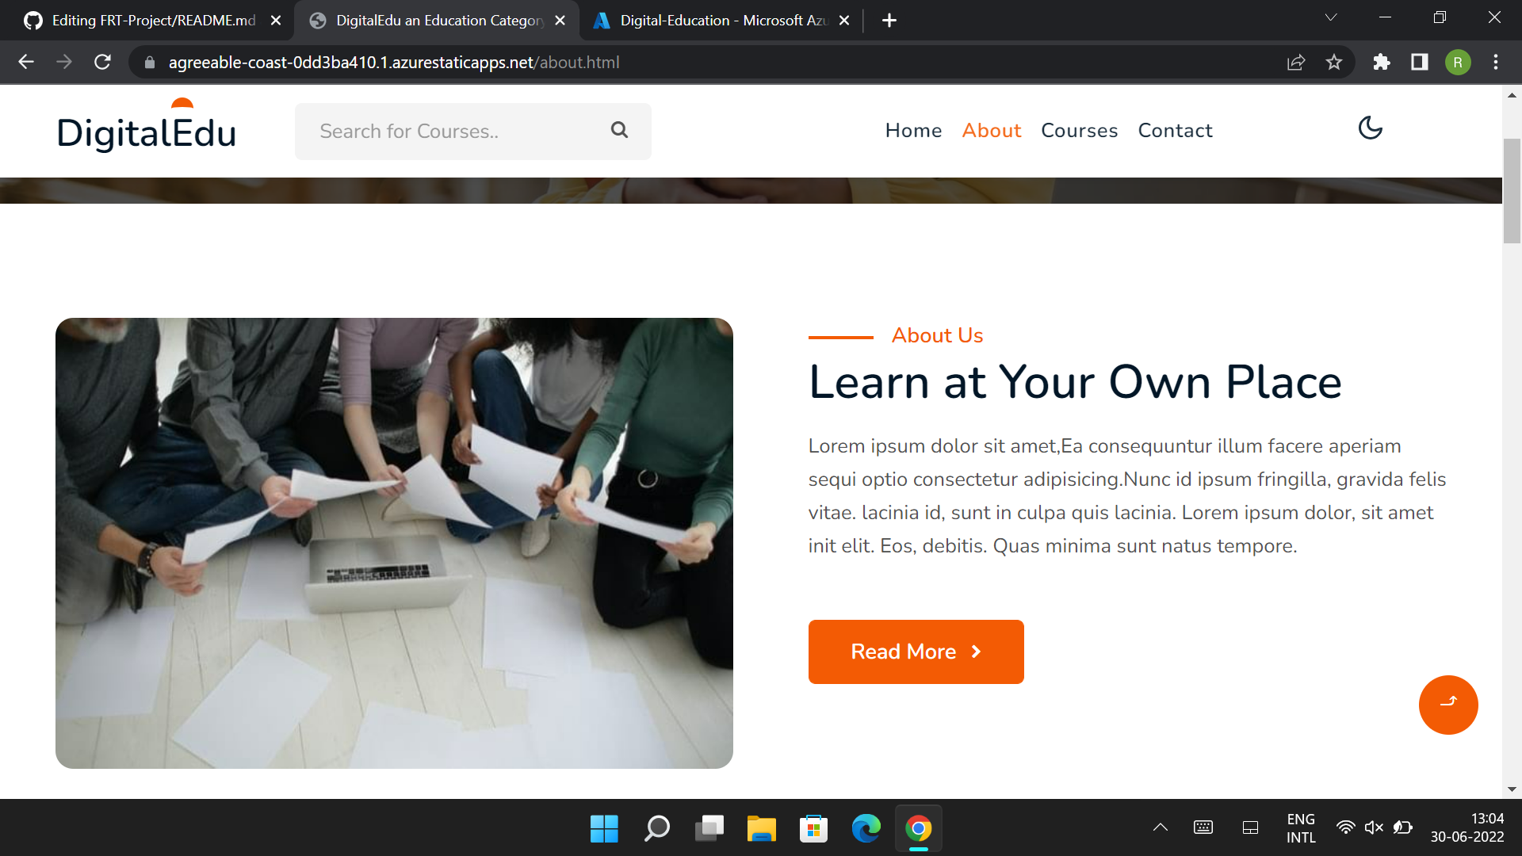Click the About Us section label
This screenshot has height=856, width=1522.
pyautogui.click(x=937, y=335)
